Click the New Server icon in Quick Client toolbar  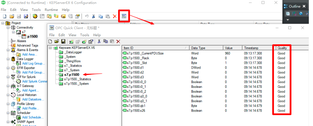click(71, 41)
